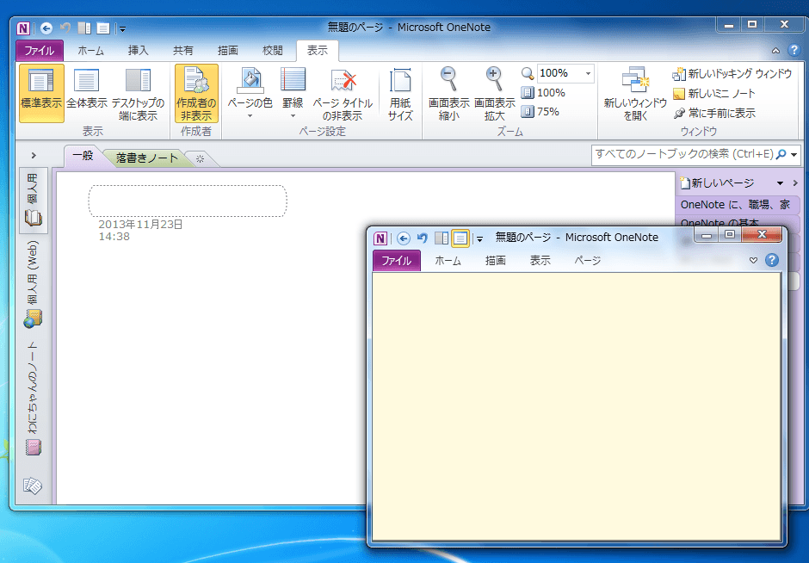Select the 標準表示 normal view button

click(41, 94)
